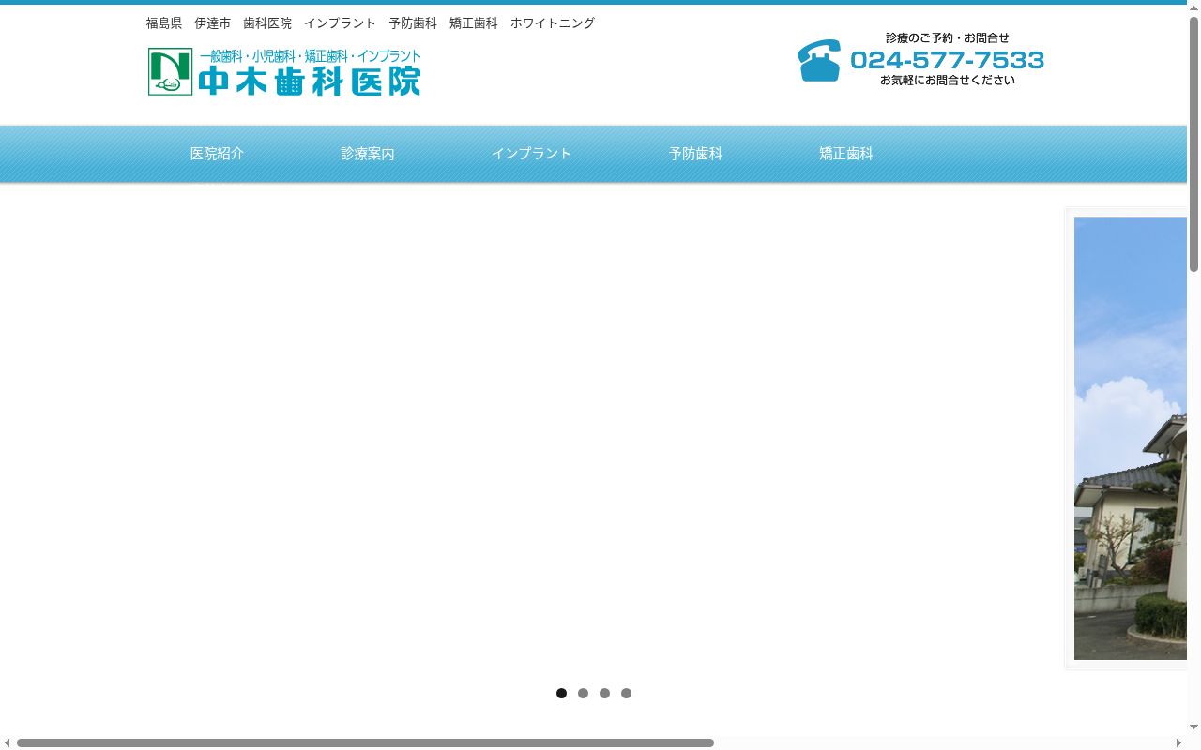Image resolution: width=1201 pixels, height=750 pixels.
Task: Click the ホワイトニング text in header
Action: [553, 23]
